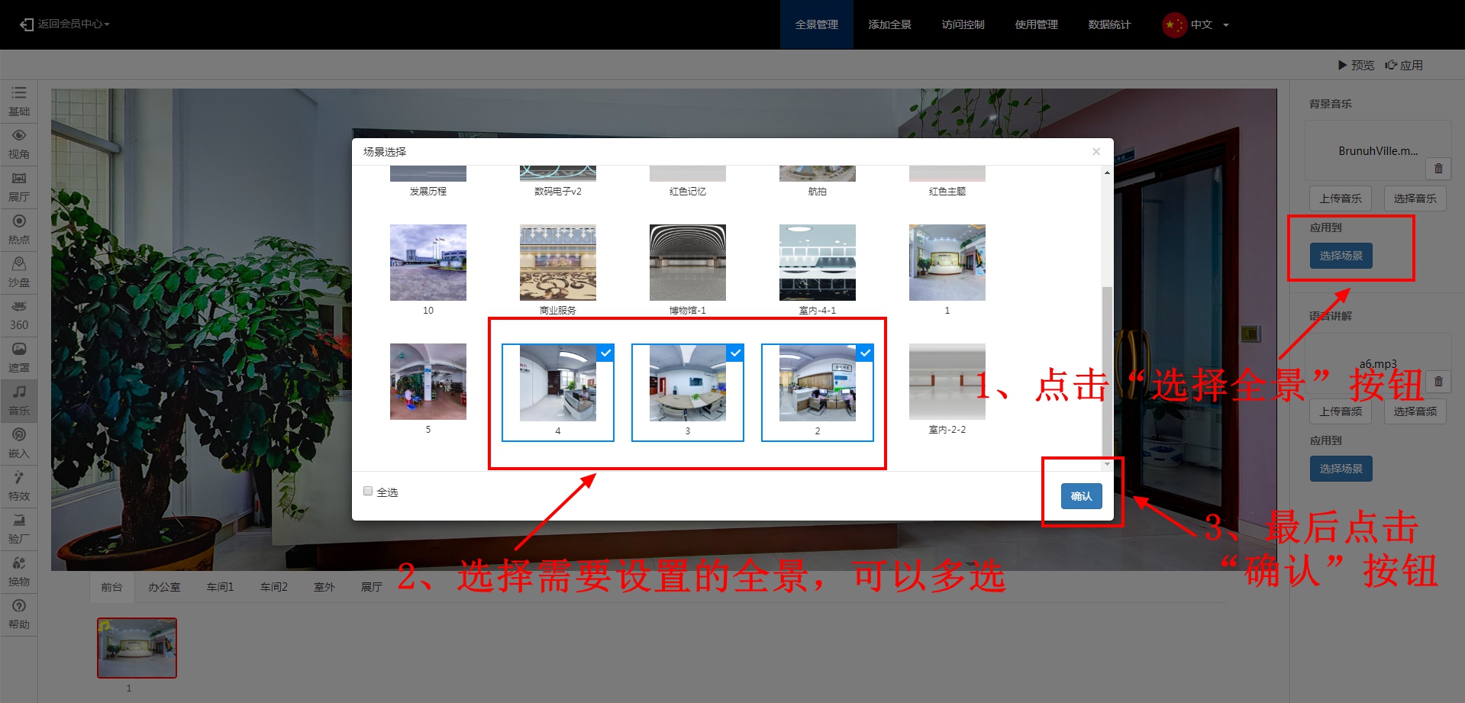Delete the BrunuhVille background music file
This screenshot has width=1465, height=703.
point(1438,169)
